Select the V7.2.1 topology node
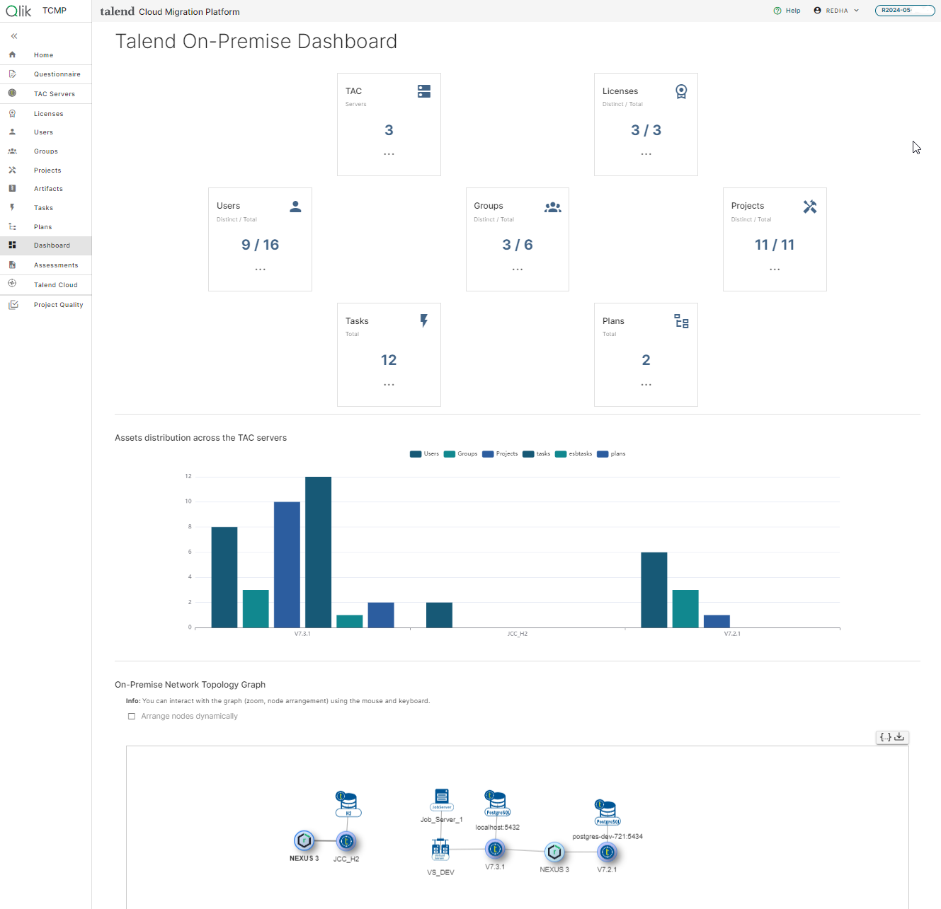The height and width of the screenshot is (909, 941). click(607, 852)
